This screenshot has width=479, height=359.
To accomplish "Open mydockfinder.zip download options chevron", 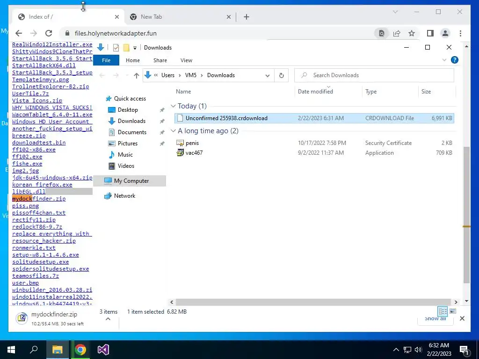I will point(108,319).
